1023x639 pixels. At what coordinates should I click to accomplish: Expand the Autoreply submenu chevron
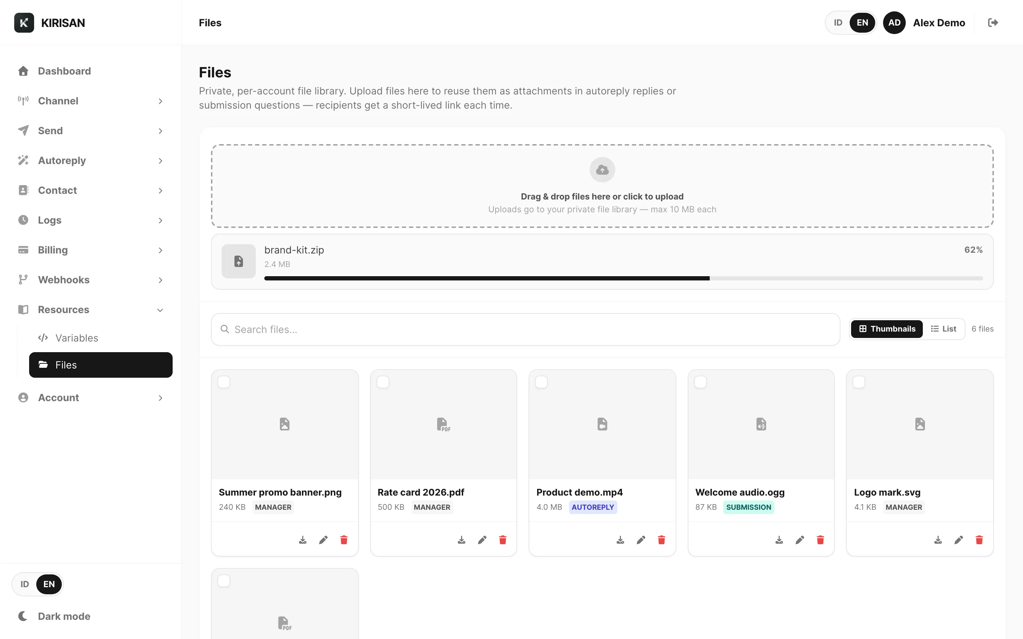point(160,160)
